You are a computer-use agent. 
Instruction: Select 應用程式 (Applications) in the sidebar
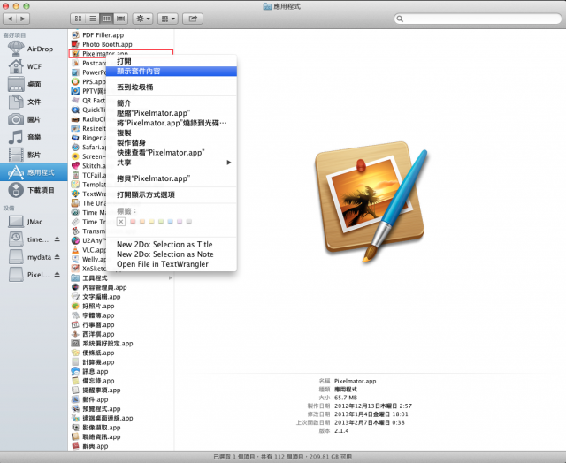point(34,172)
